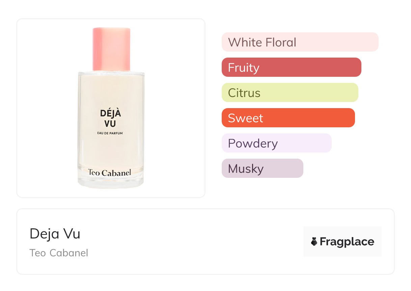The width and height of the screenshot is (411, 291).
Task: Click the EAU DE PARFUM text on the bottle
Action: pyautogui.click(x=110, y=133)
